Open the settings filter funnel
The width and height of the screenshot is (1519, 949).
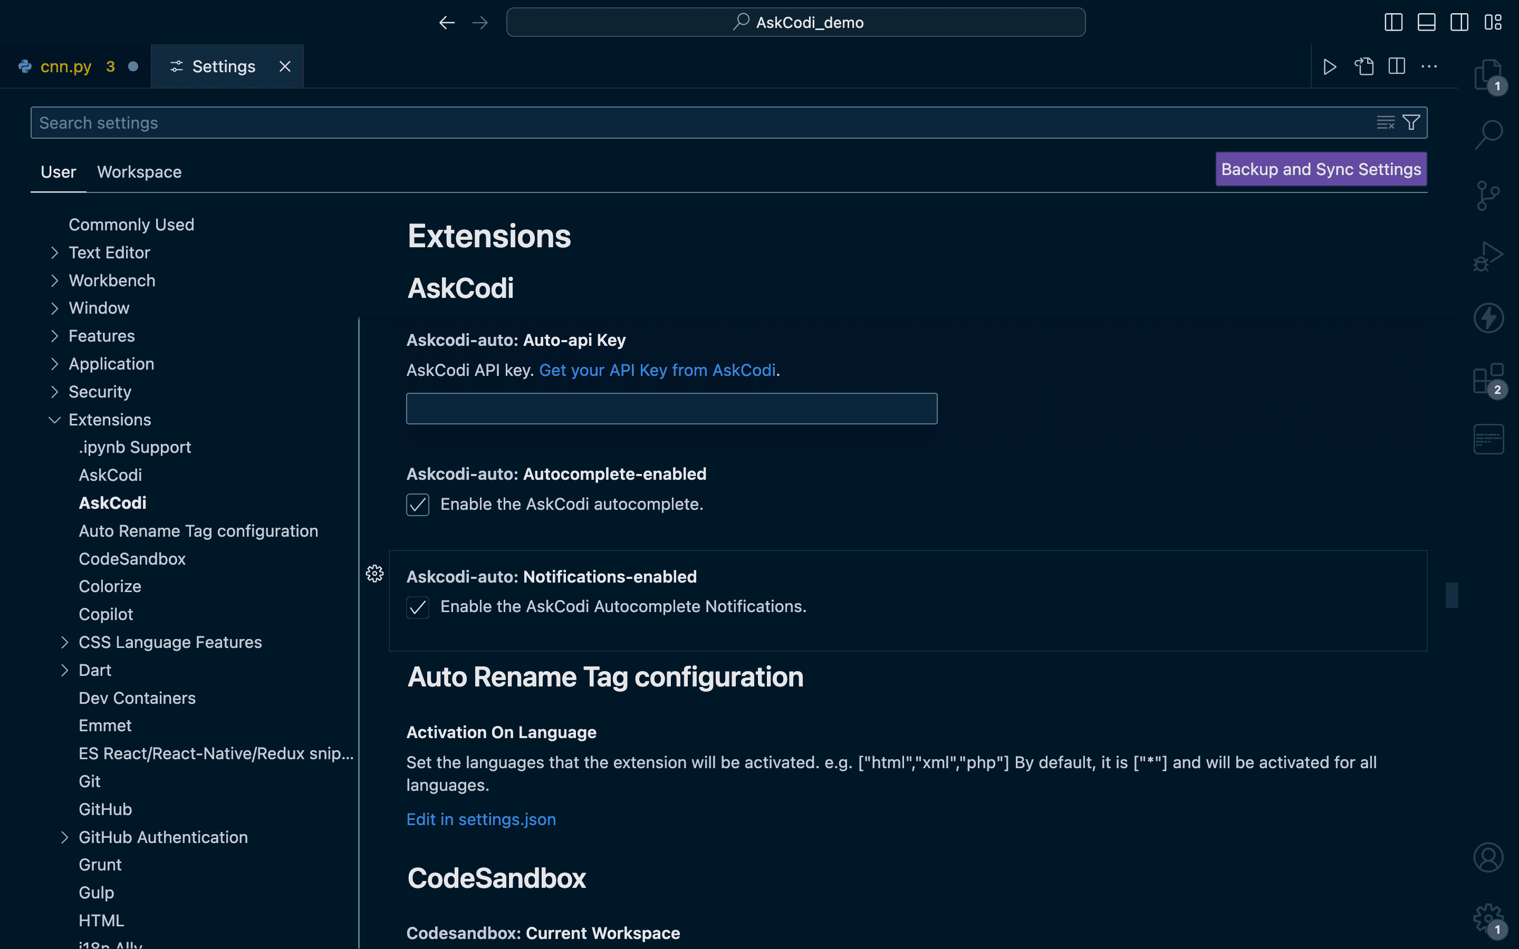click(x=1411, y=122)
